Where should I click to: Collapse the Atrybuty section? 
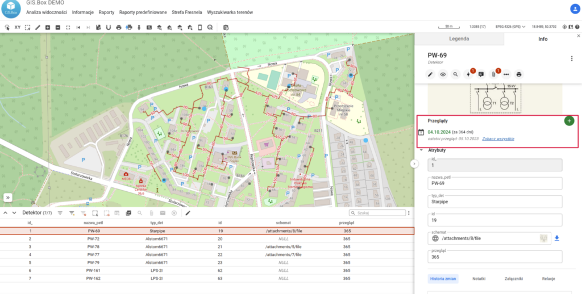pos(422,150)
